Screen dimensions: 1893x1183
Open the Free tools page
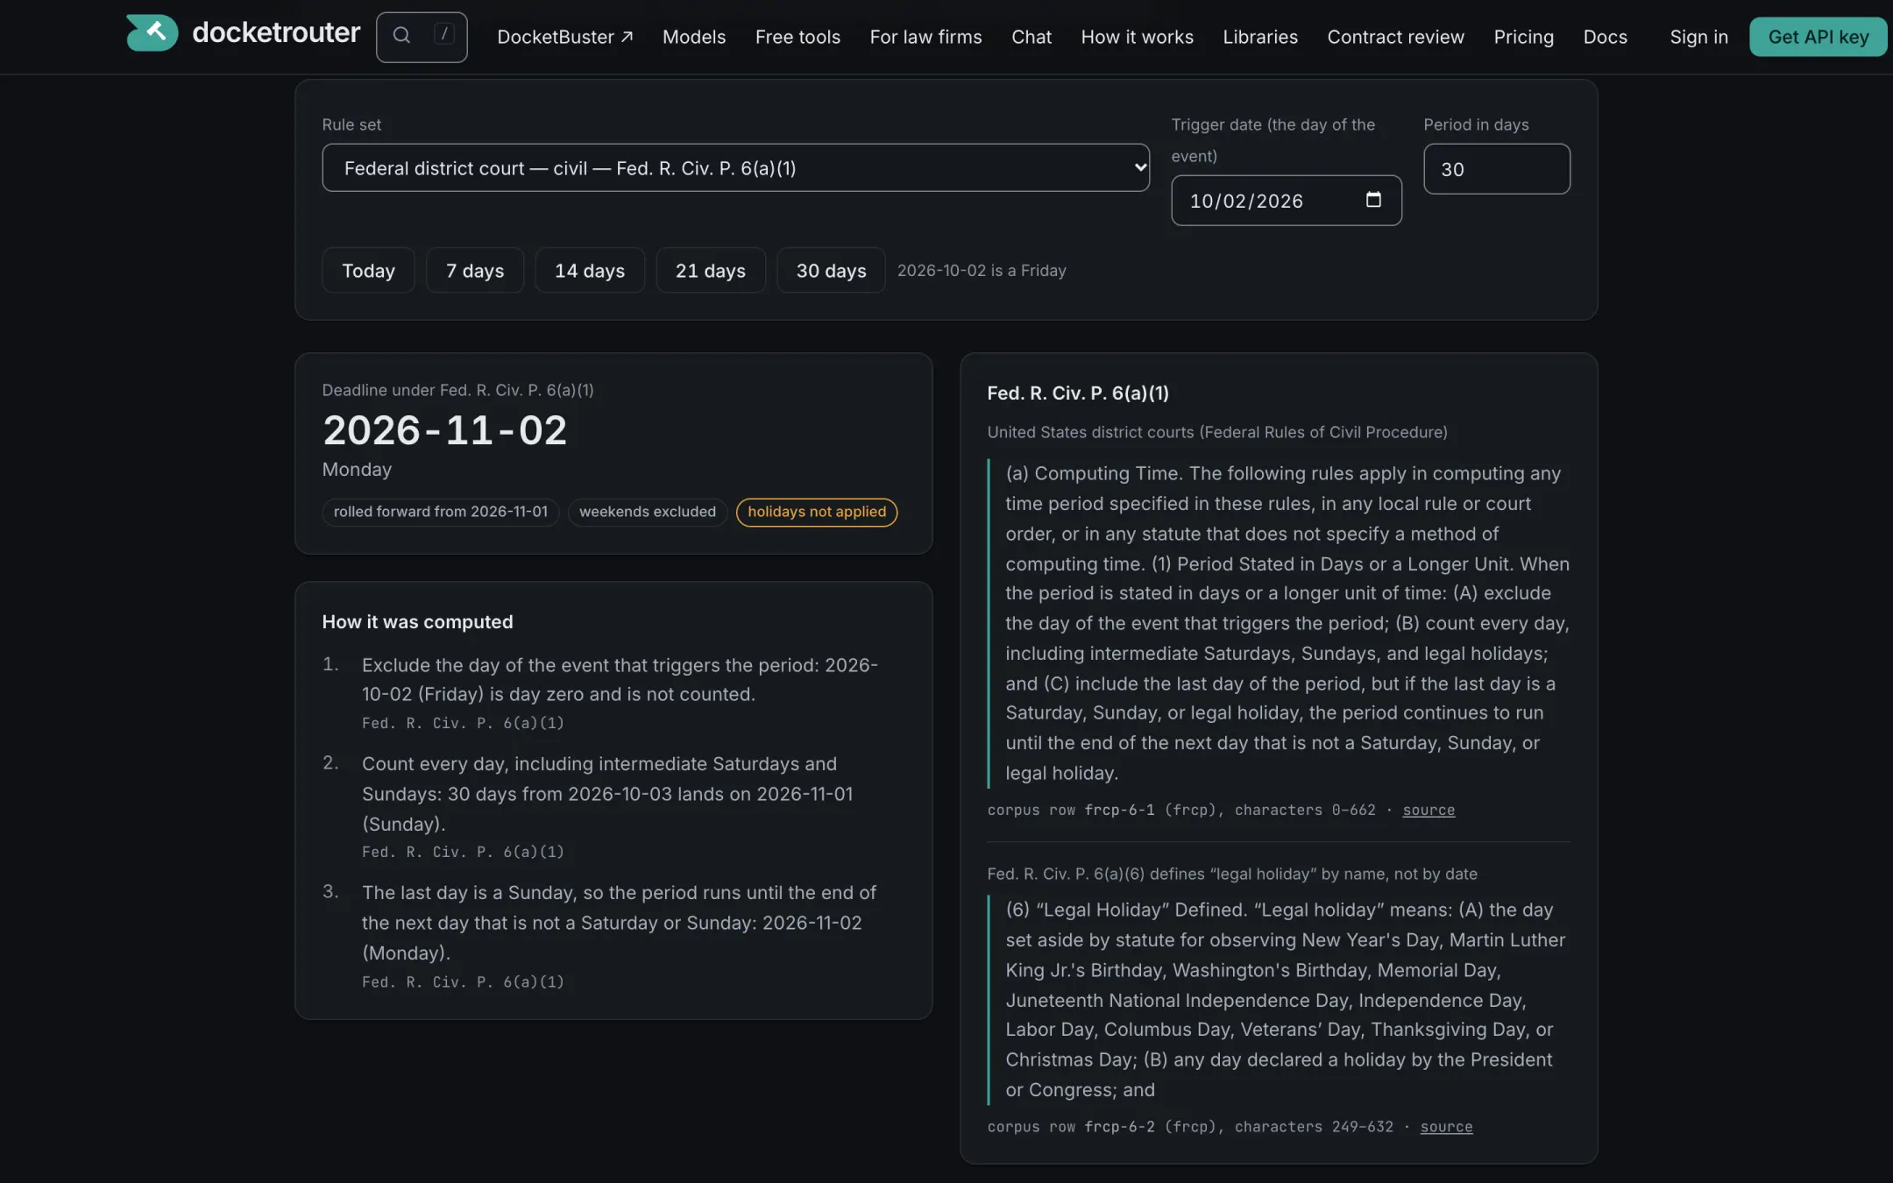coord(798,37)
